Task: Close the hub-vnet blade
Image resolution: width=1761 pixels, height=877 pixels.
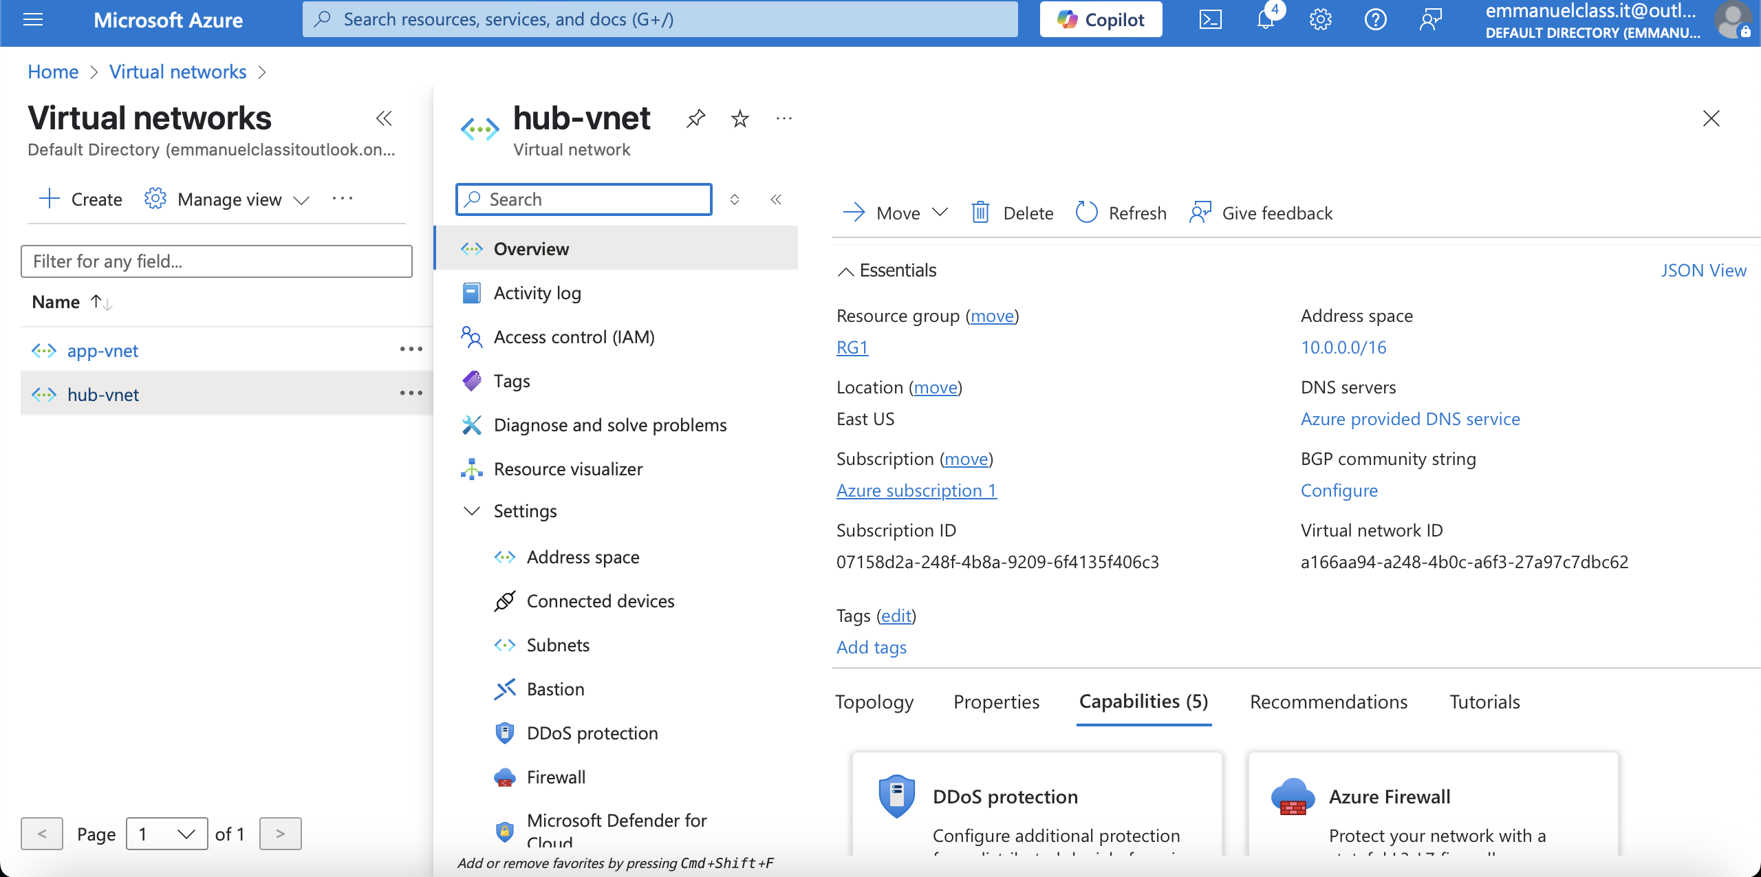Action: (x=1711, y=118)
